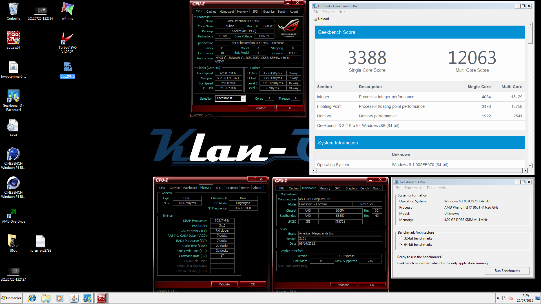541x304 pixels.
Task: Click the Démarrer start button
Action: coord(11,298)
